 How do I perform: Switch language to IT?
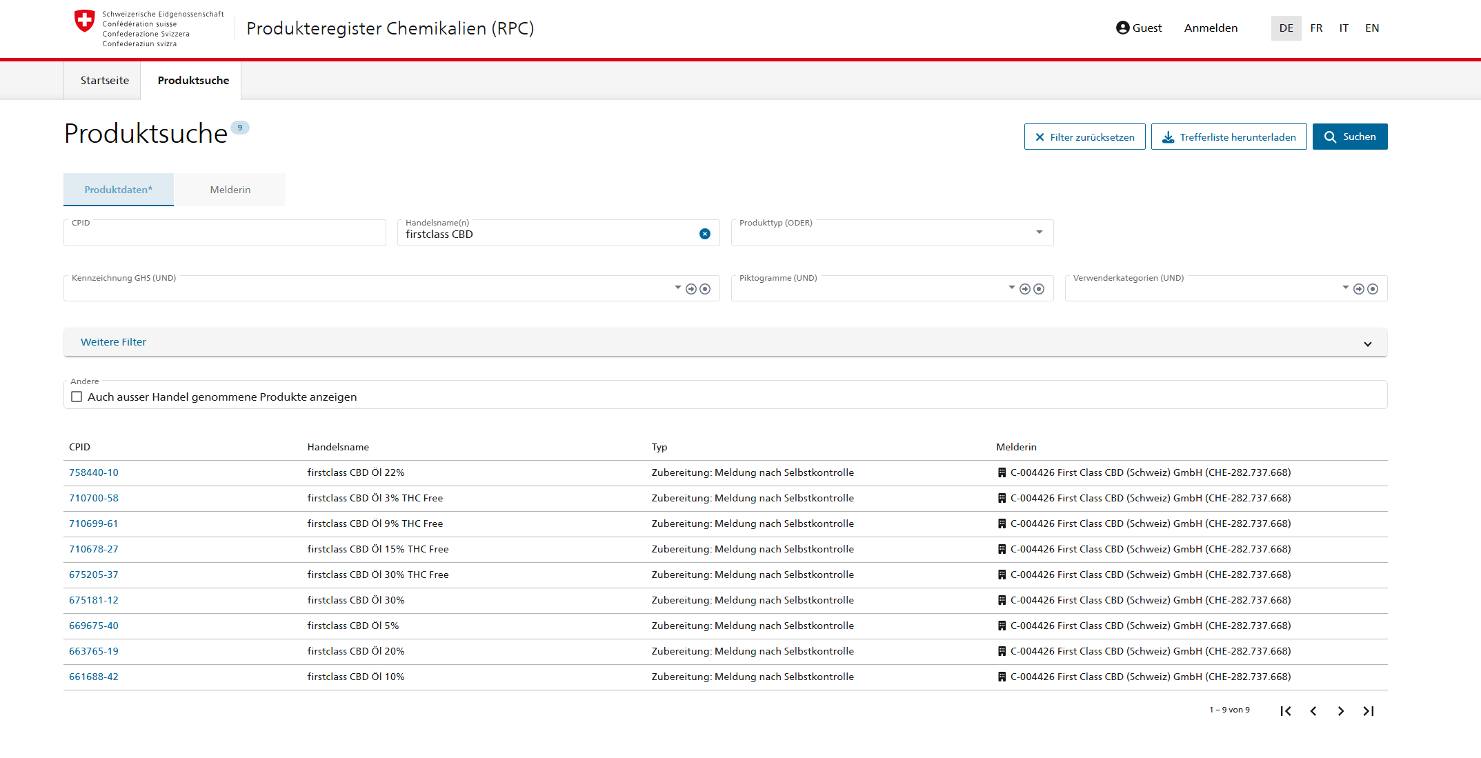pyautogui.click(x=1344, y=28)
